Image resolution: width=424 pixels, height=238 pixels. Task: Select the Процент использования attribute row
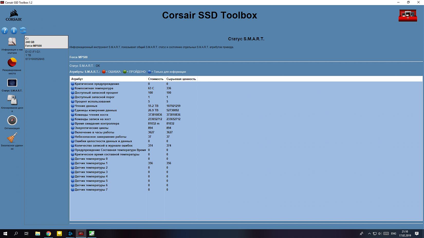click(93, 102)
